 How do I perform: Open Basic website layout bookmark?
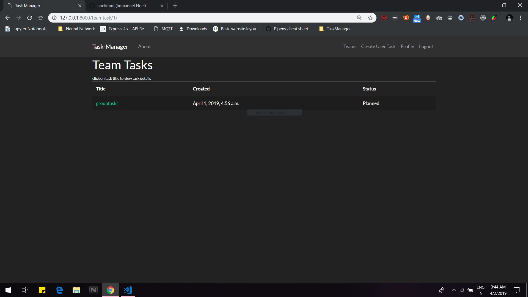[236, 29]
